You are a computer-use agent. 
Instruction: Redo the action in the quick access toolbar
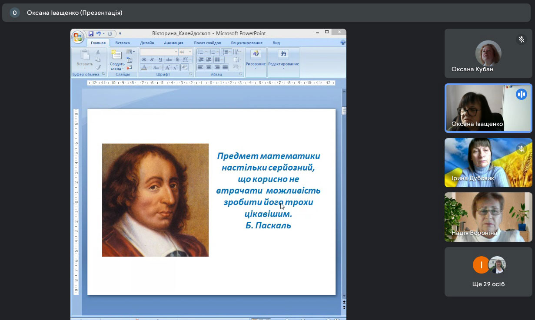coord(110,33)
